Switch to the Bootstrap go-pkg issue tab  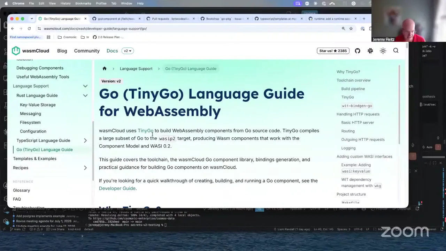[224, 19]
